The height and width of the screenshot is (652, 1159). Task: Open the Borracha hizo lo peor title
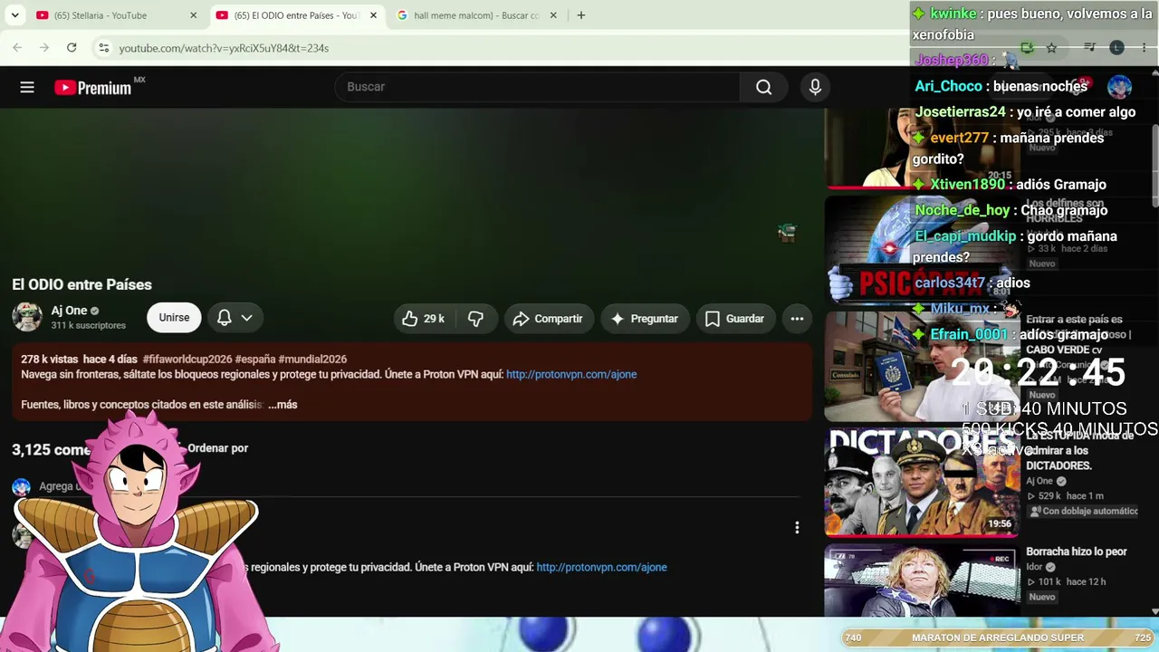(1077, 551)
